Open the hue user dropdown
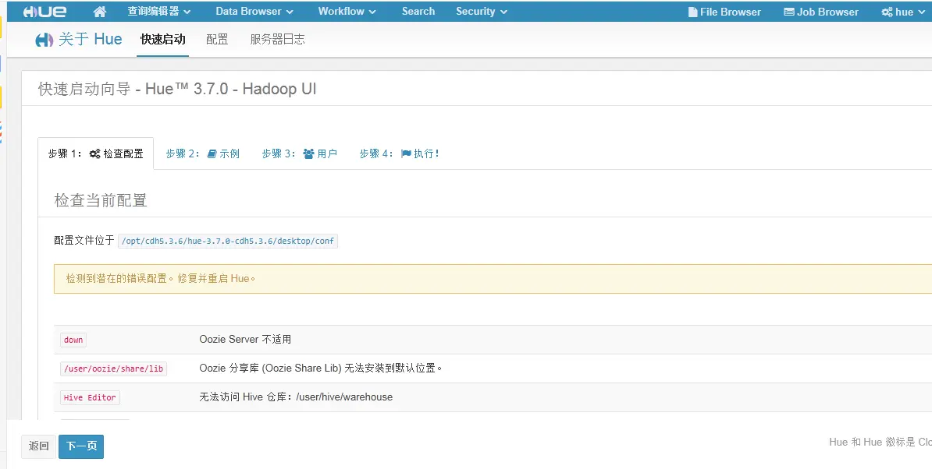The image size is (932, 469). pos(902,12)
